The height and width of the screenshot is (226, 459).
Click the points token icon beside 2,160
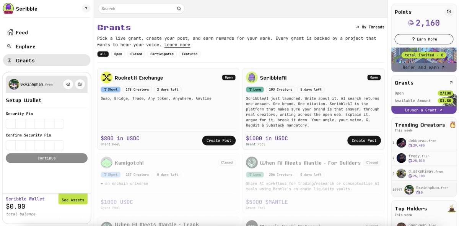click(411, 23)
